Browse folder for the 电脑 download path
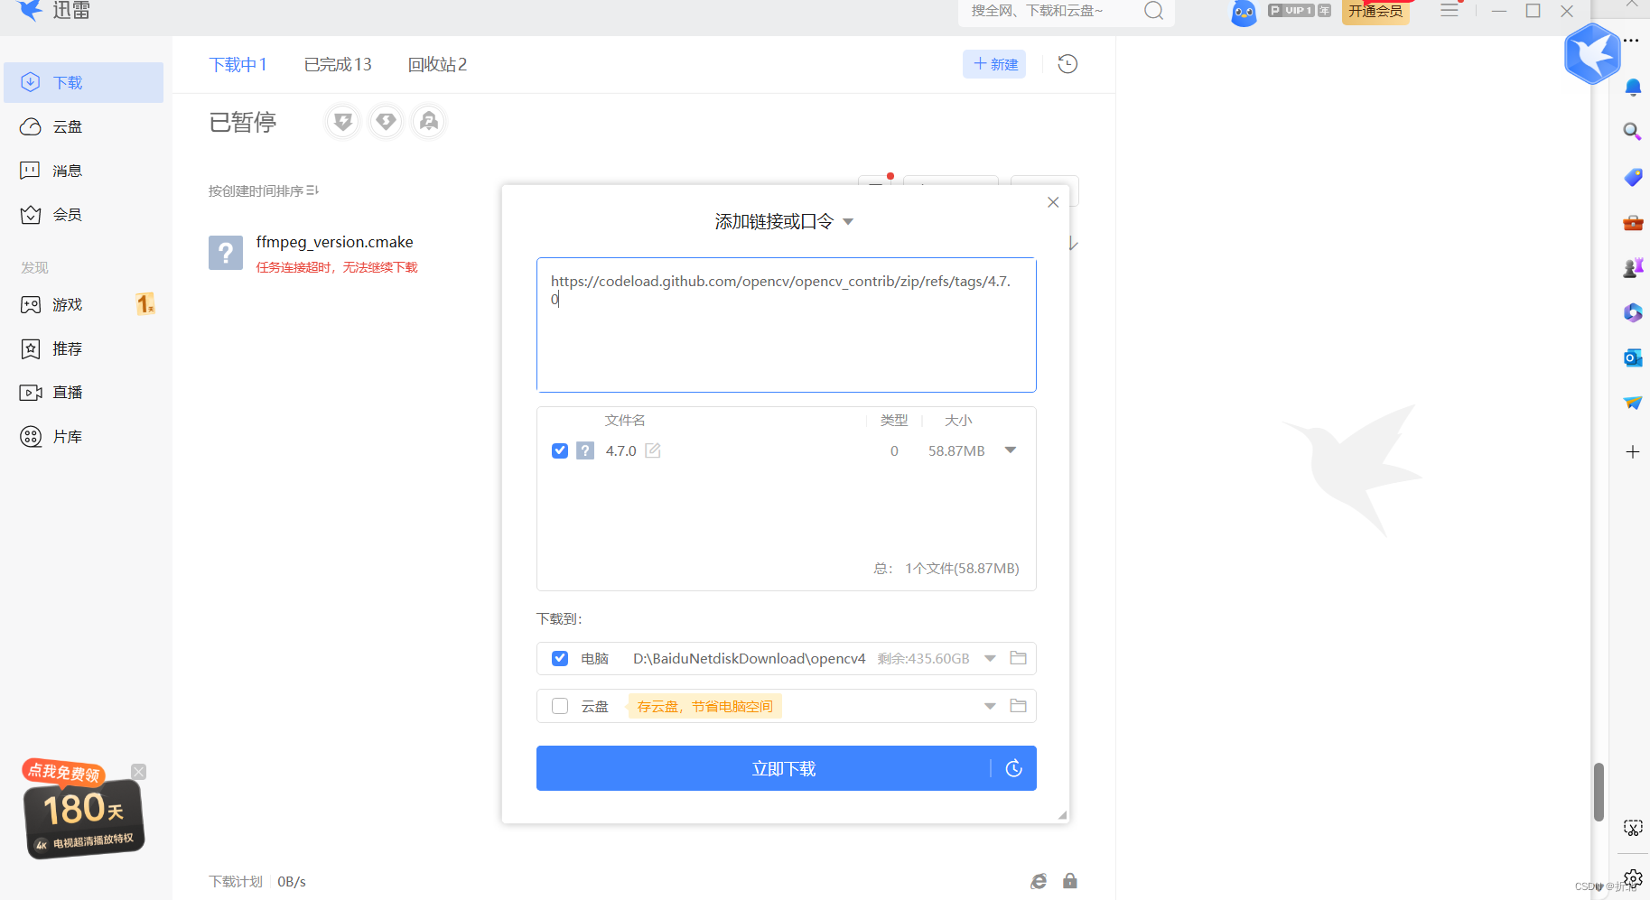1650x900 pixels. click(x=1018, y=658)
